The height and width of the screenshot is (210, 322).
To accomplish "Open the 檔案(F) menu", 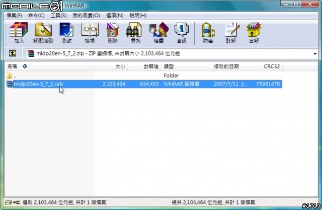I will click(14, 16).
